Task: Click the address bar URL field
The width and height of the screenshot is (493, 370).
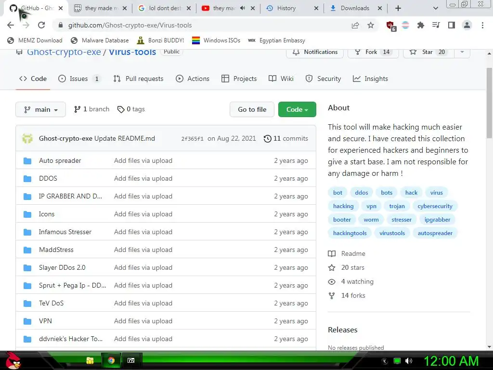Action: [201, 25]
